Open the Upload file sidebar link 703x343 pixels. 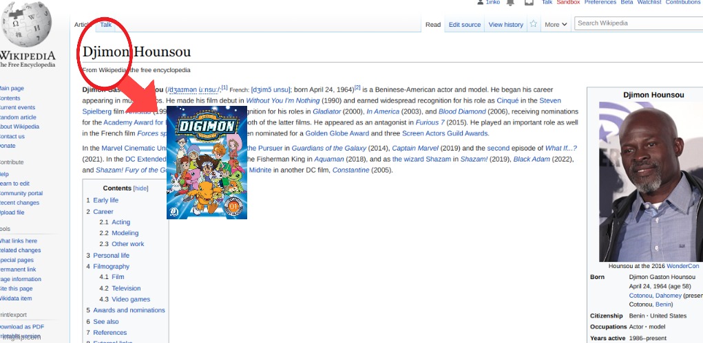pyautogui.click(x=12, y=212)
